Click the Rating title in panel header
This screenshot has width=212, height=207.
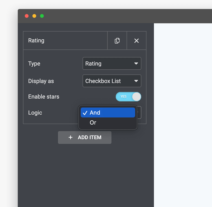tap(36, 40)
